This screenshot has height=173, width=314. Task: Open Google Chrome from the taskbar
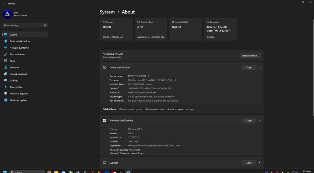point(49,172)
